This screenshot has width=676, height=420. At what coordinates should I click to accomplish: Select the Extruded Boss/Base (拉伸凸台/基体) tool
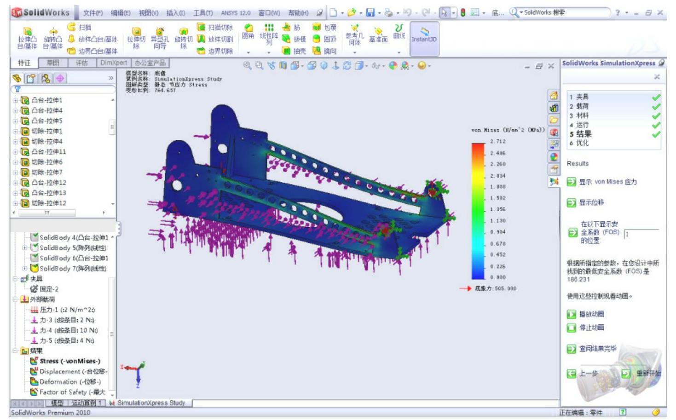click(x=27, y=38)
